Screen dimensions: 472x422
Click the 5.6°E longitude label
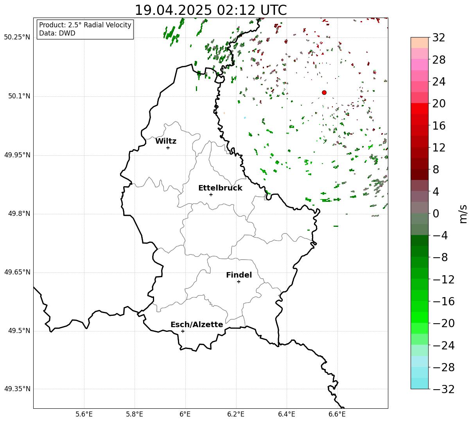84,414
